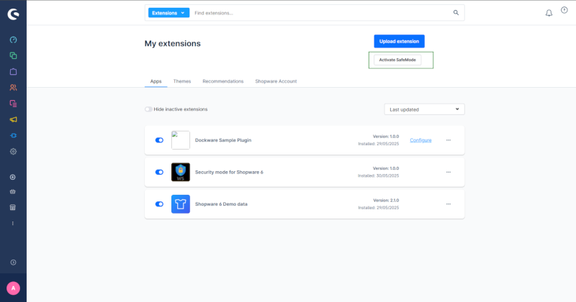Open the Catalogues sidebar icon

[x=13, y=56]
